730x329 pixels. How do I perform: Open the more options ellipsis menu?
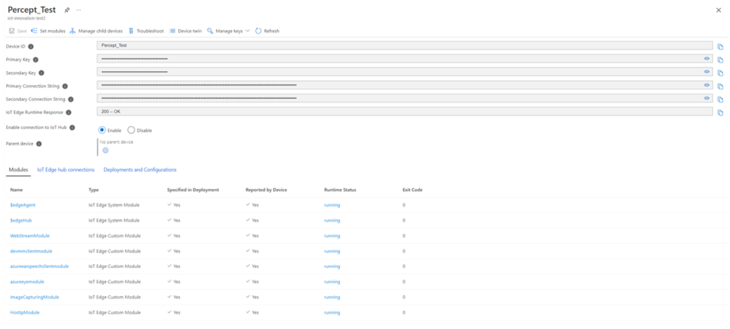point(79,11)
